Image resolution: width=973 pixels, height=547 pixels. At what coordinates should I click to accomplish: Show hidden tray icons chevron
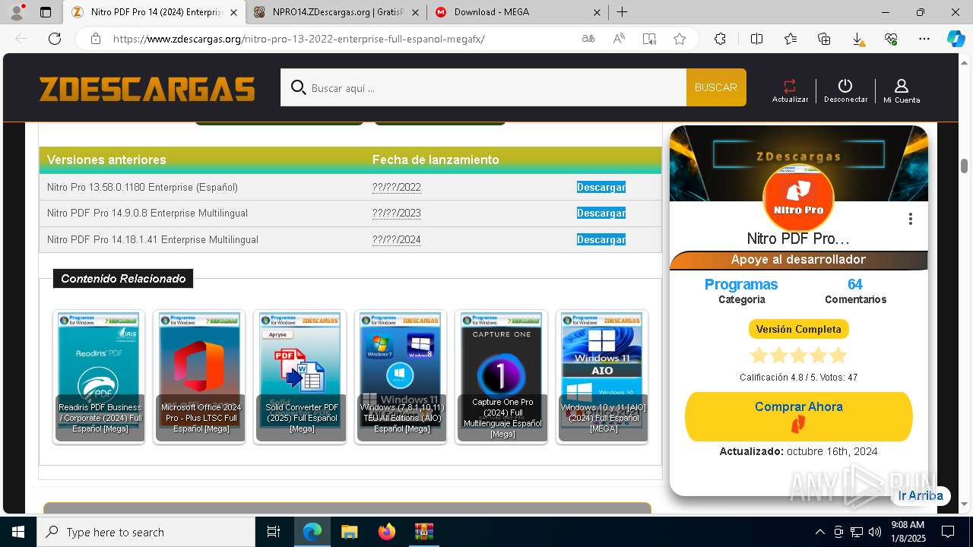[x=819, y=532]
